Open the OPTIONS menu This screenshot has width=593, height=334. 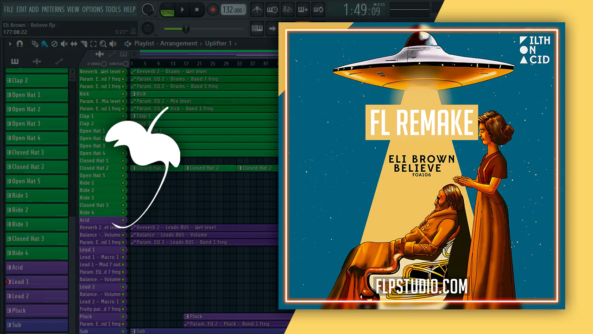93,9
